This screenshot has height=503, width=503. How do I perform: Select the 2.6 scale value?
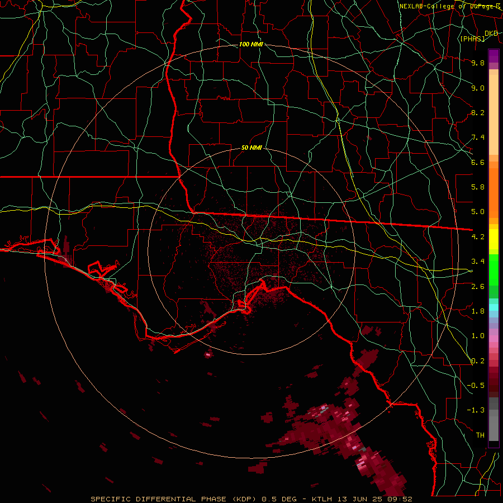[x=478, y=287]
